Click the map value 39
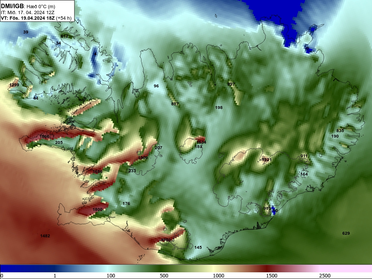The width and height of the screenshot is (372, 279). 26,32
